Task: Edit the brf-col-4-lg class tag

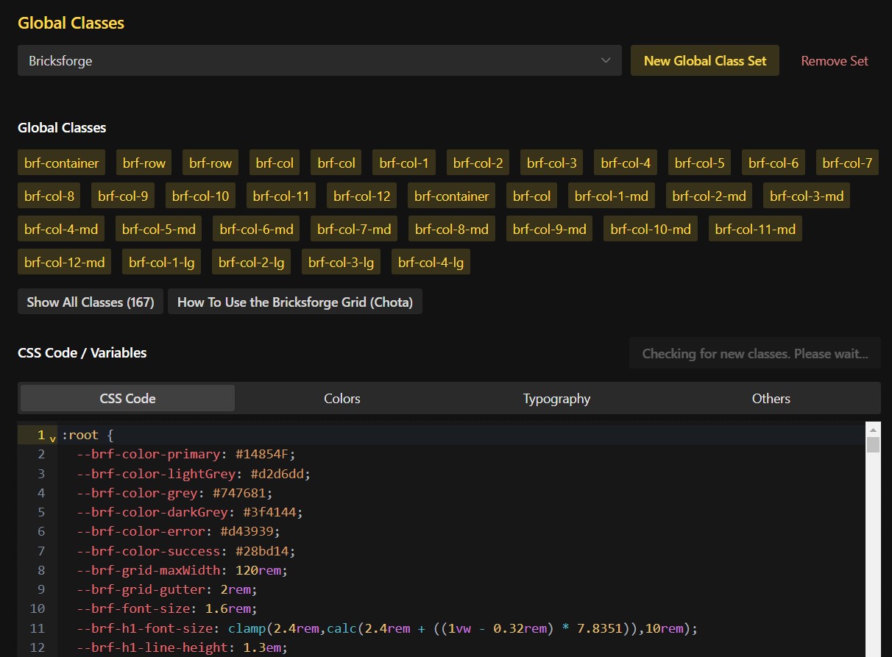Action: tap(431, 262)
